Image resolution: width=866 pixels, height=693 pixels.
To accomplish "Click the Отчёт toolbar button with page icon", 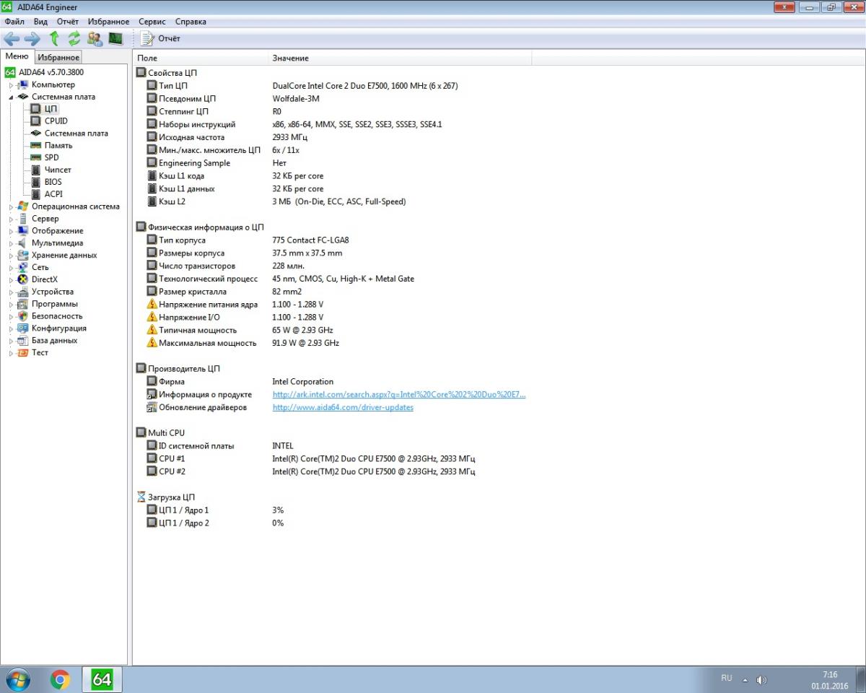I will 161,38.
